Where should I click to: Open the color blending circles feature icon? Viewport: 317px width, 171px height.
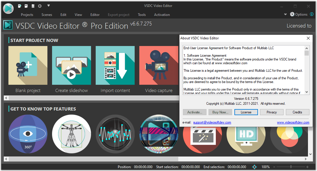(289, 140)
